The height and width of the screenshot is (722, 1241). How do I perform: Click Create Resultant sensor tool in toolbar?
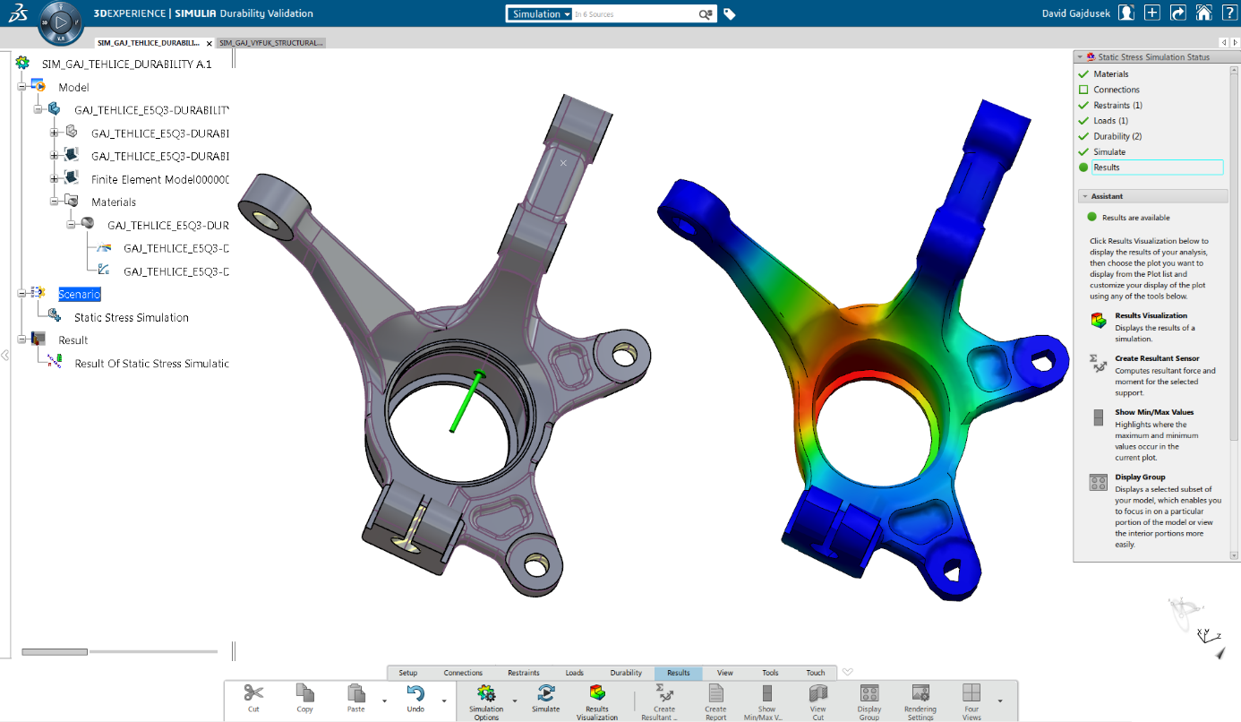(664, 701)
